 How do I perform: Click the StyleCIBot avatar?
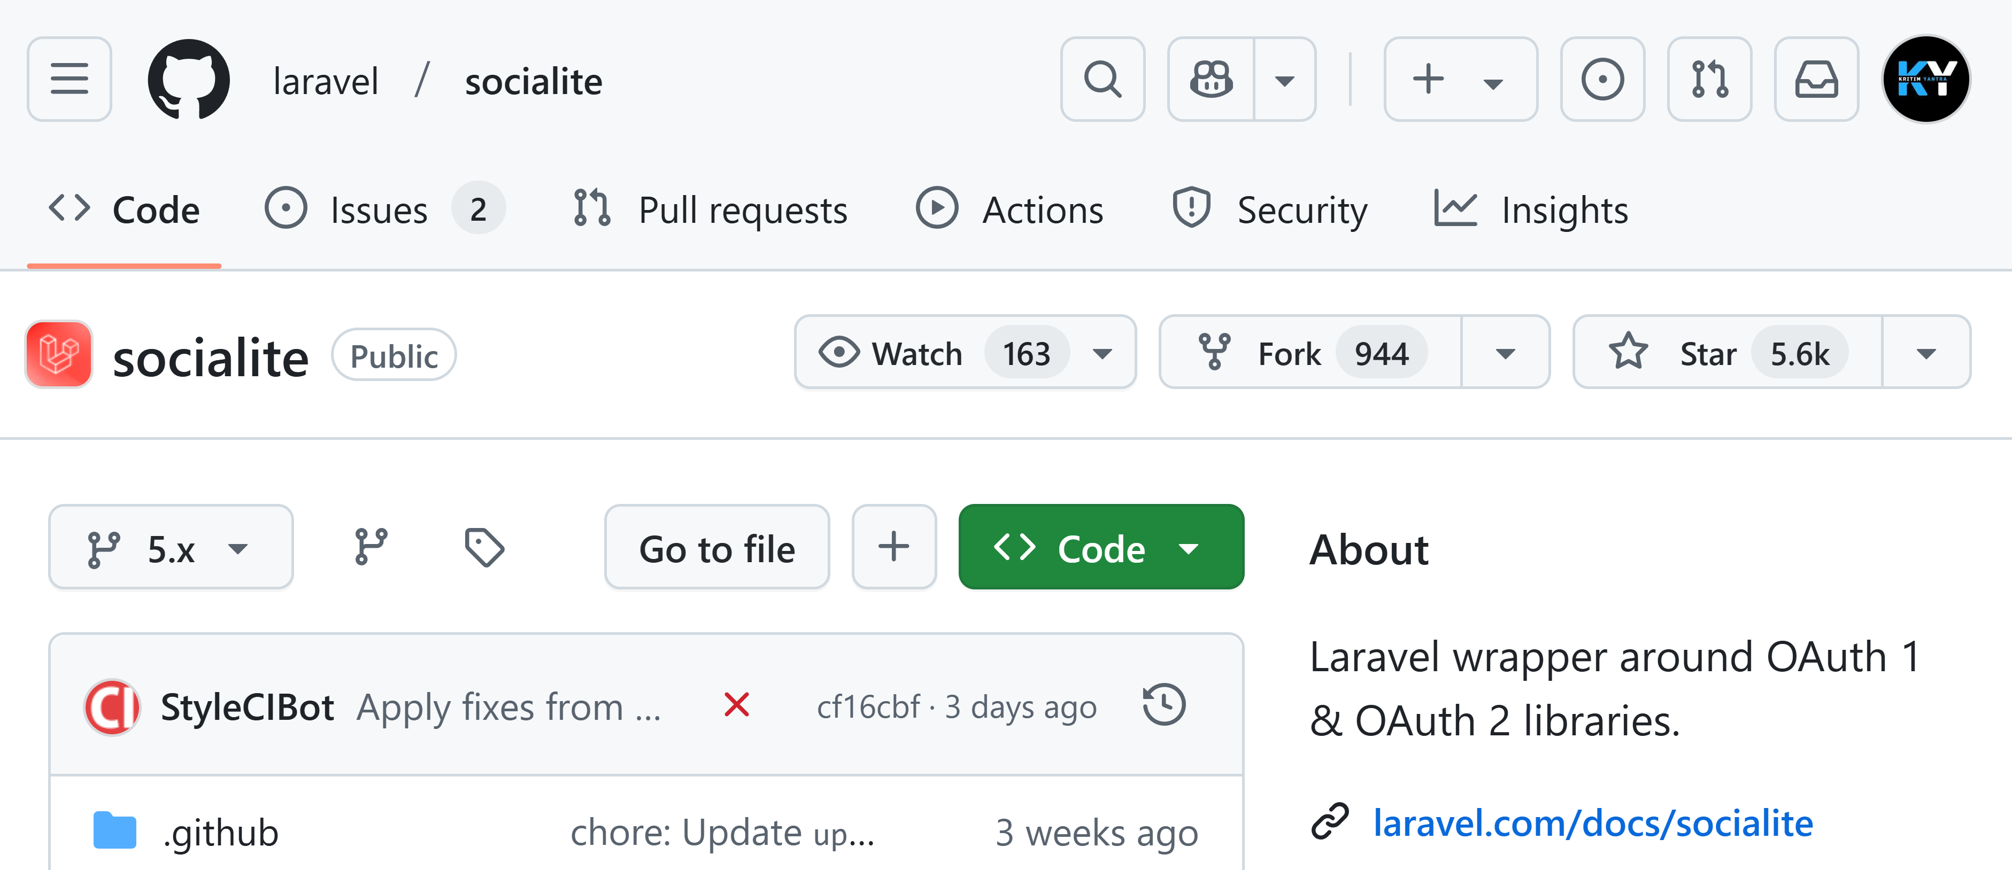point(112,707)
